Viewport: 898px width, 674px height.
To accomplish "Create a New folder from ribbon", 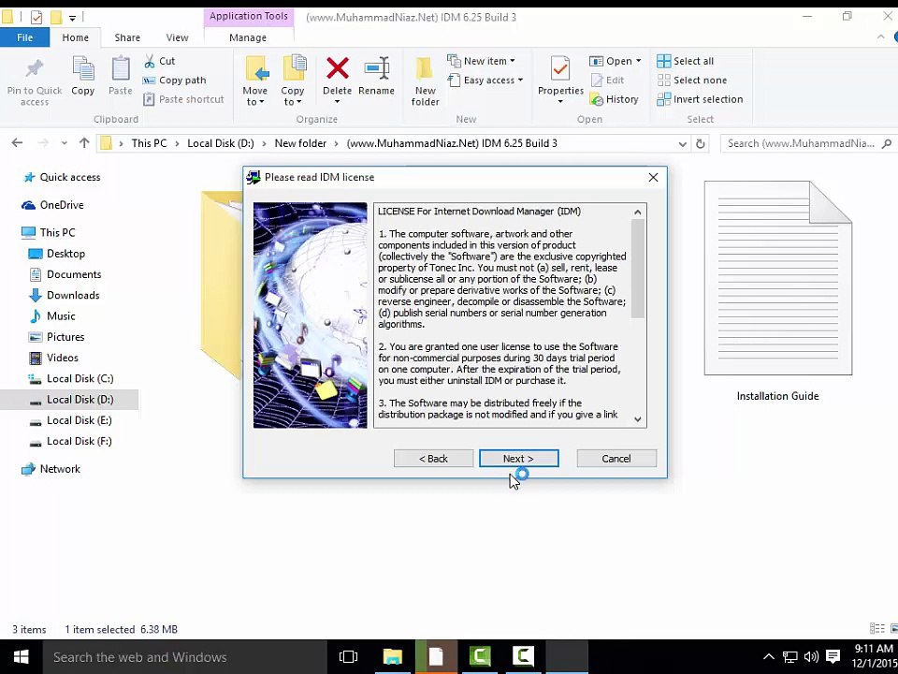I will pyautogui.click(x=425, y=81).
